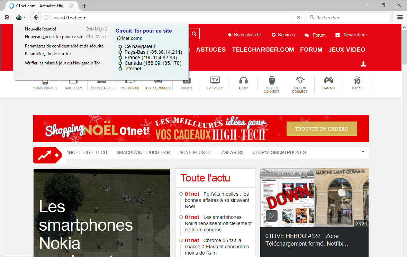Click the Pays-Bas relay entry
This screenshot has height=257, width=407.
pyautogui.click(x=153, y=52)
